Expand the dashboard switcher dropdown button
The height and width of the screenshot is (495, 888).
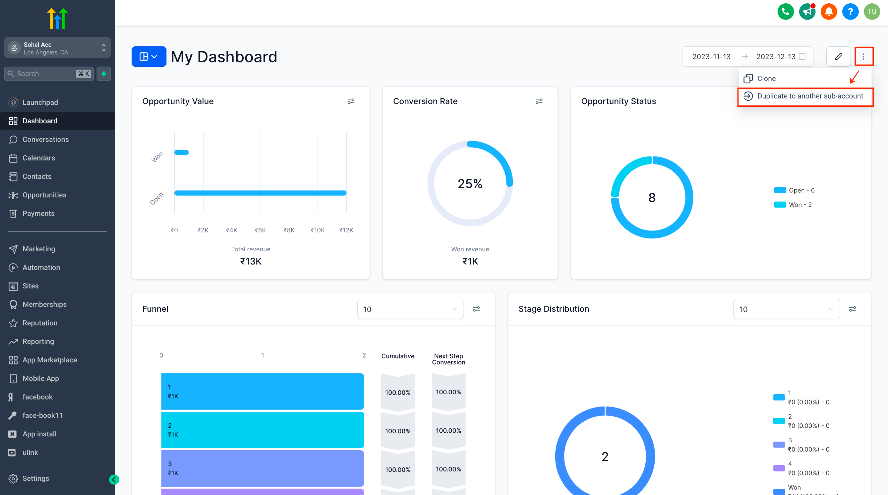(148, 57)
